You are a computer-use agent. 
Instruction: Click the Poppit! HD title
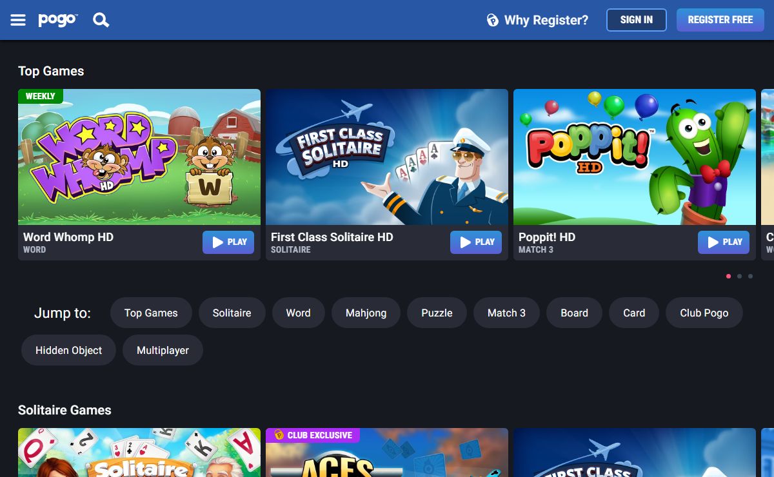coord(547,237)
